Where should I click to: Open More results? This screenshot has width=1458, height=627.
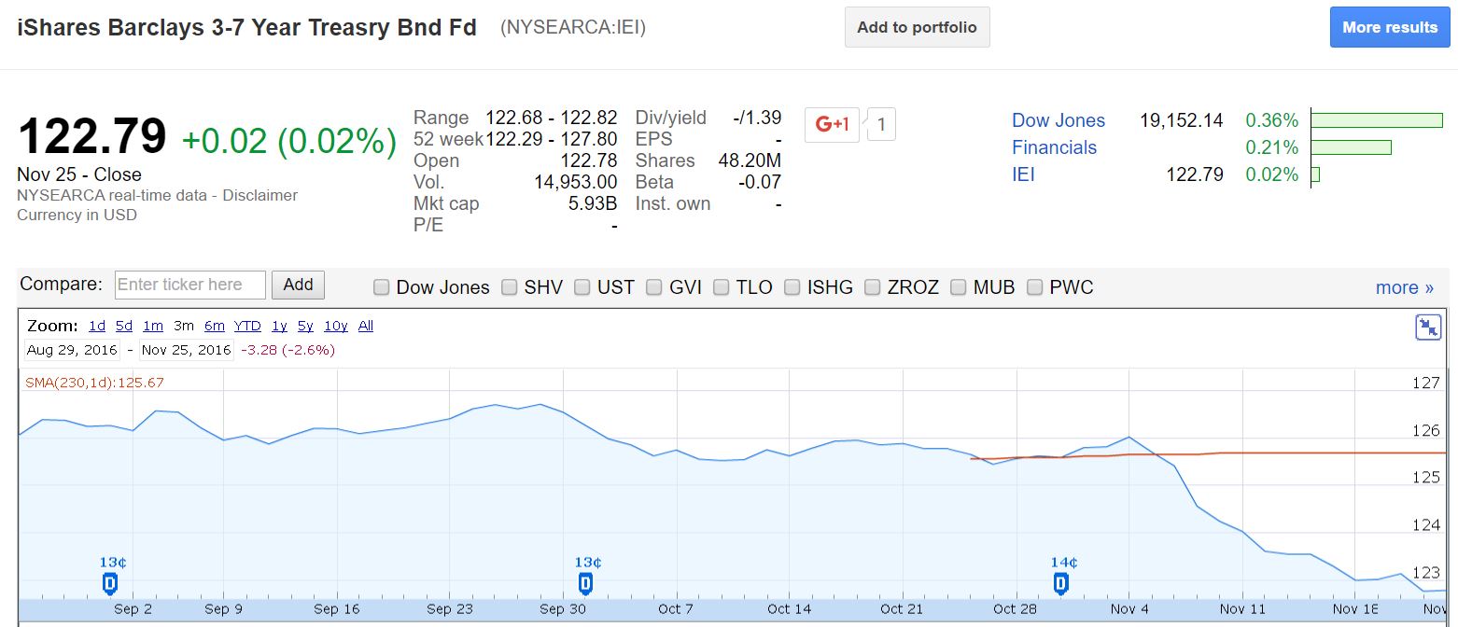point(1389,27)
